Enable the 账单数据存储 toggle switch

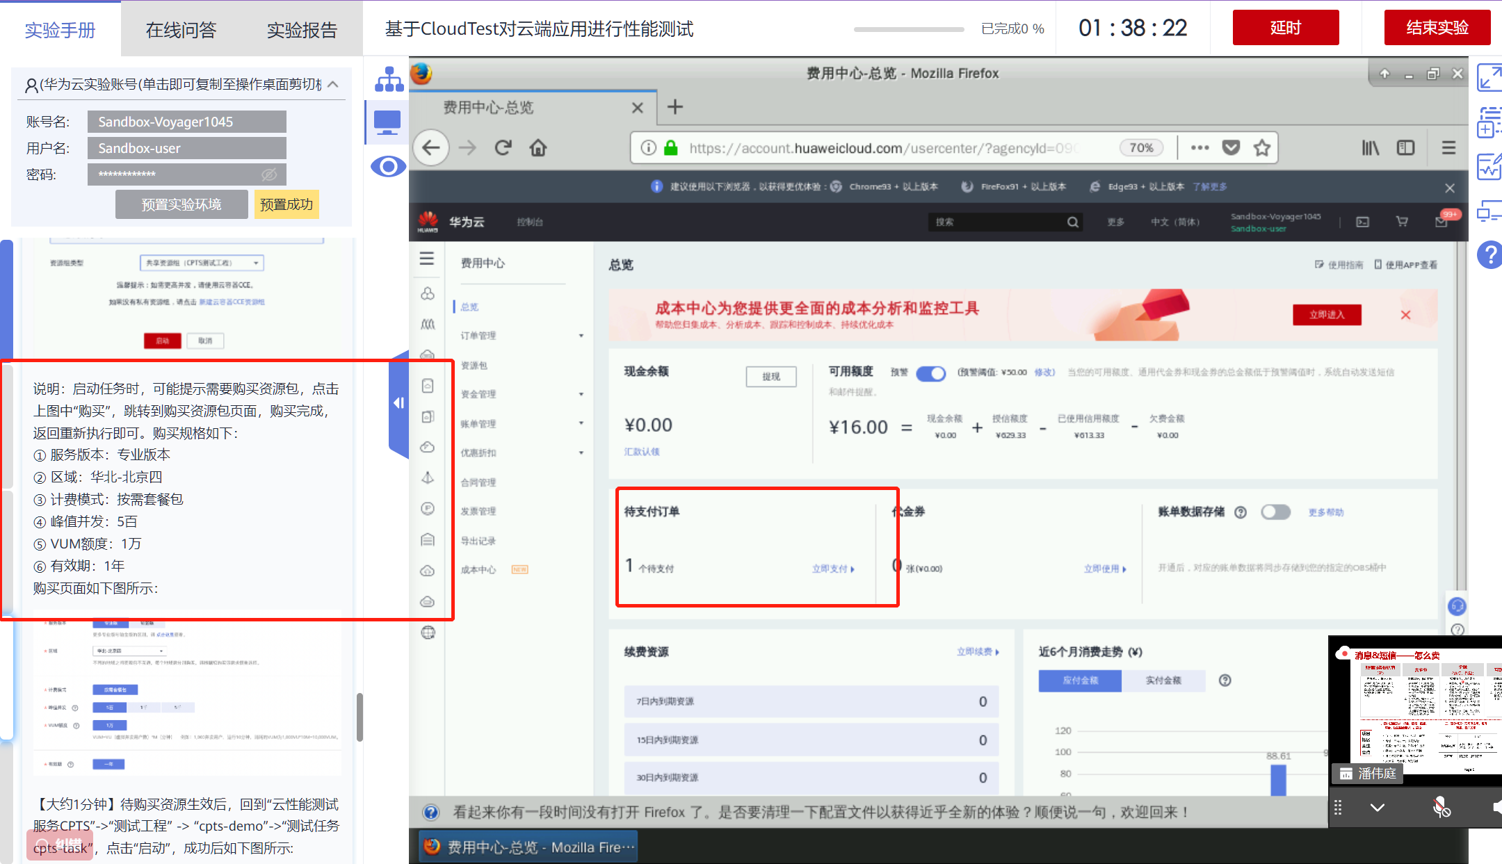tap(1275, 512)
